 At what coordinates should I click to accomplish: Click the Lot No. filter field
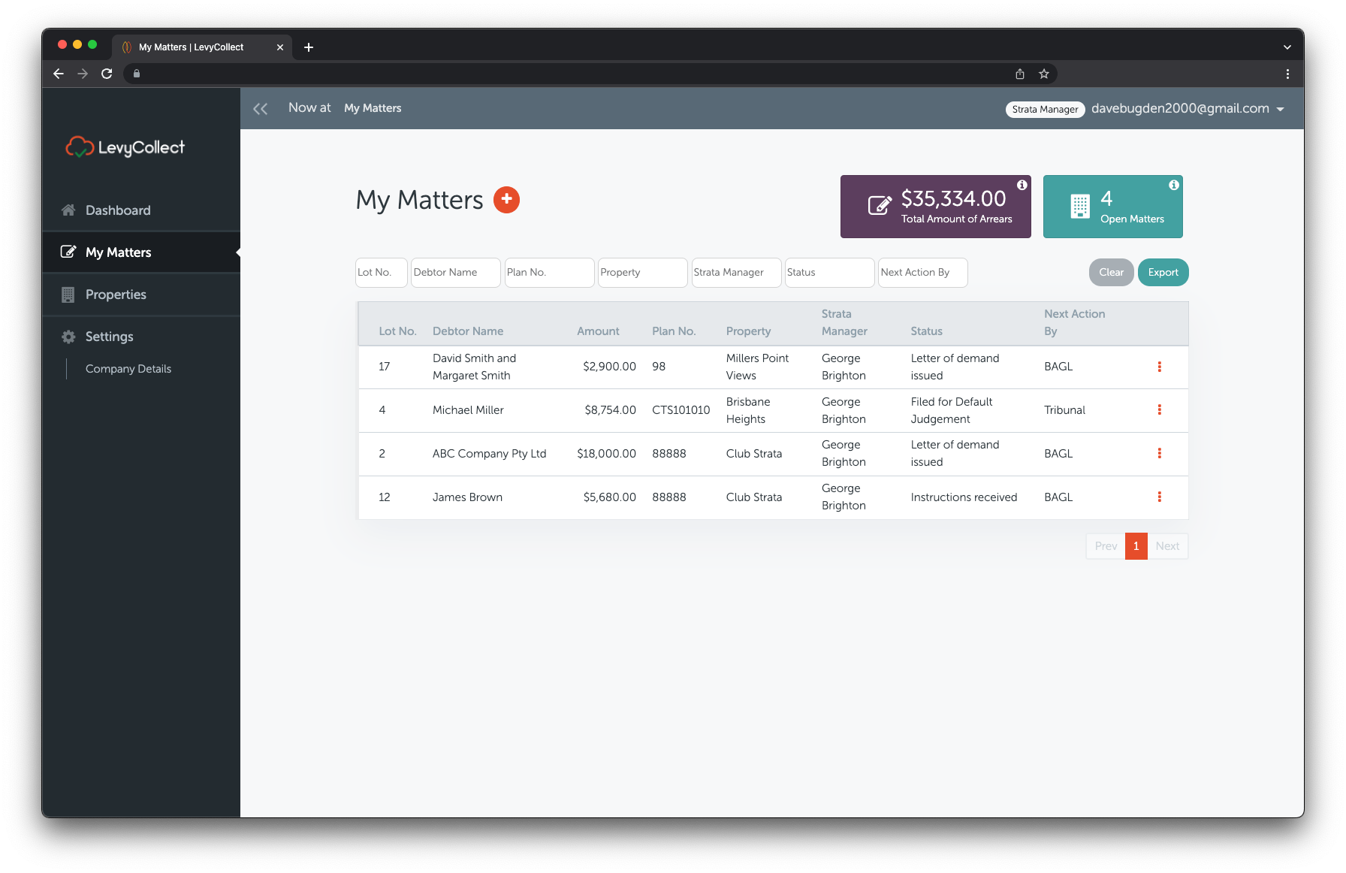coord(381,273)
